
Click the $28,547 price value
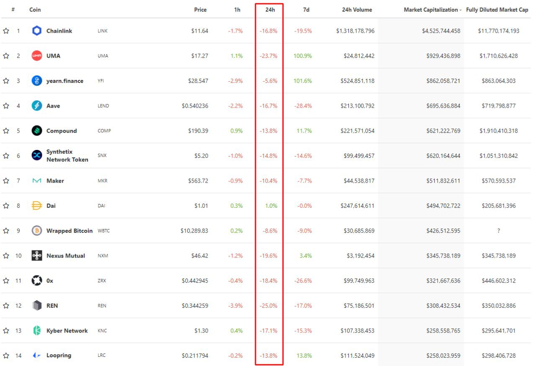point(198,81)
